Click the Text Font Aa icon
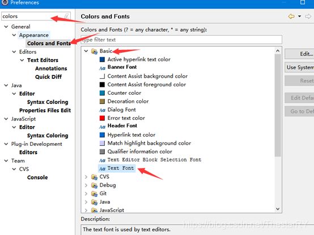The height and width of the screenshot is (235, 314). tap(102, 169)
